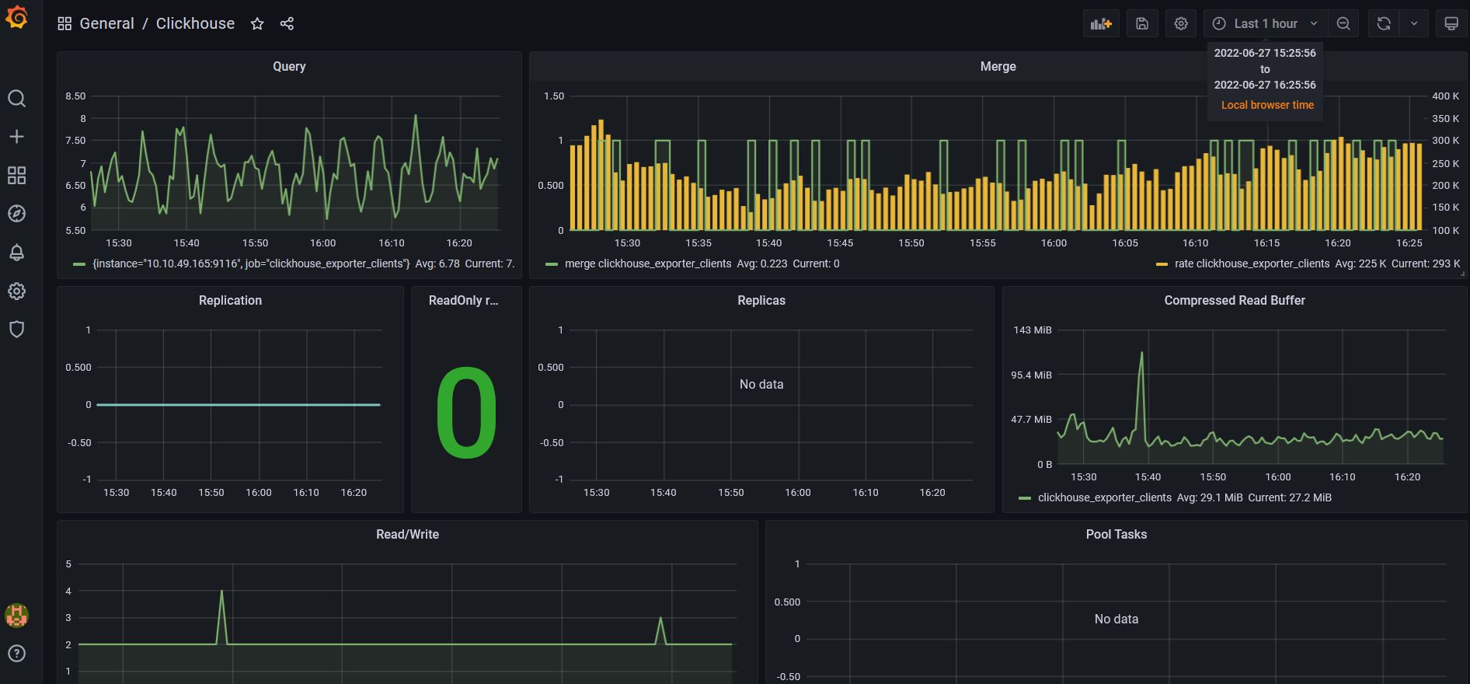1470x684 pixels.
Task: Click the 2022-06-27 15:25:56 start time text
Action: 1265,53
